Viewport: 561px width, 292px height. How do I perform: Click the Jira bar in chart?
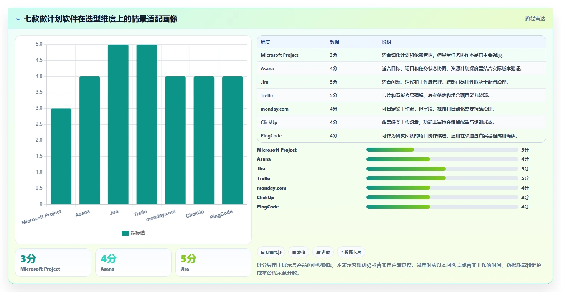click(118, 124)
